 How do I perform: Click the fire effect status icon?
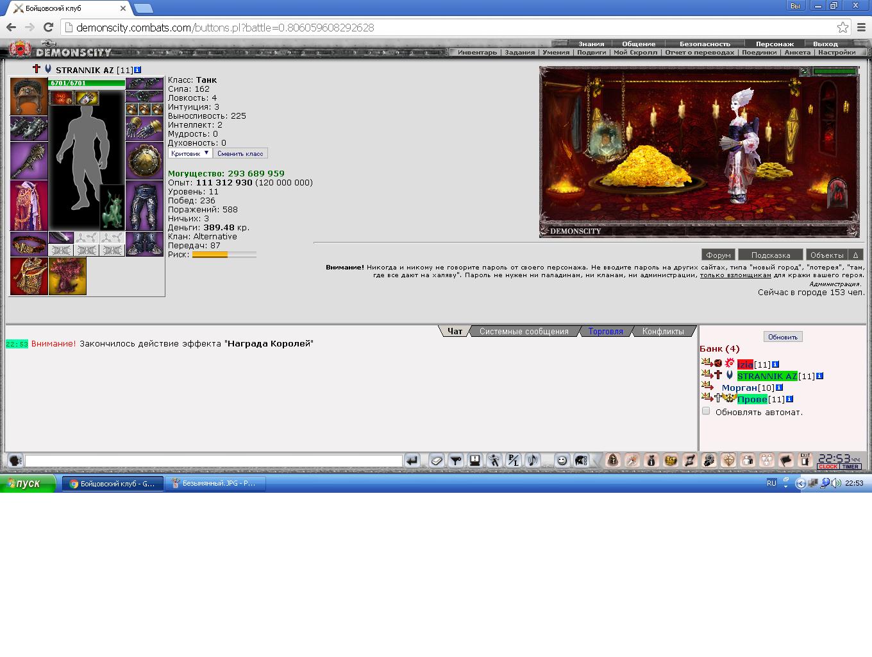62,98
